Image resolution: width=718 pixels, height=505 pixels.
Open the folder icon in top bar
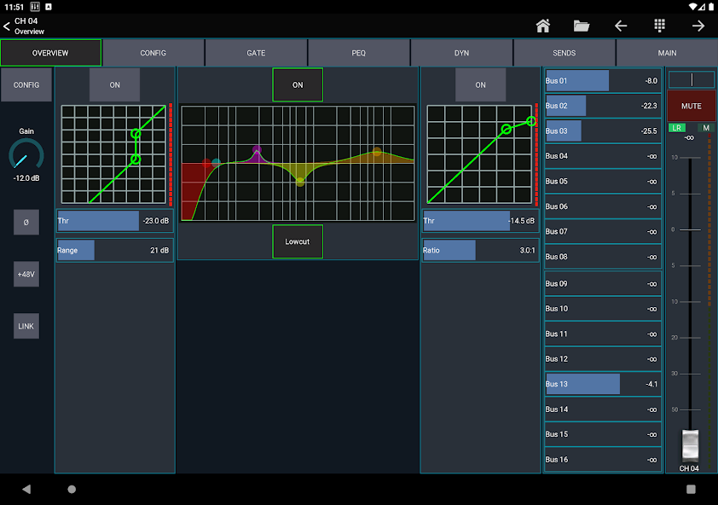581,26
